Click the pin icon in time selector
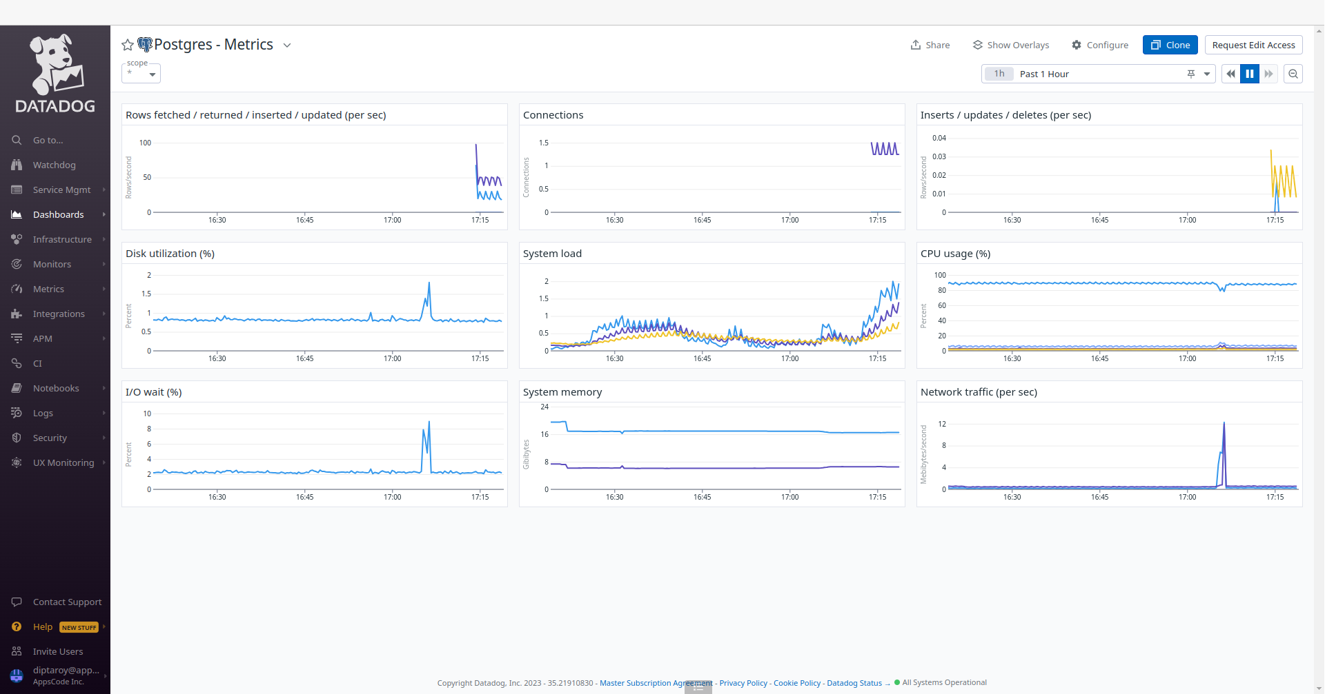1325x694 pixels. pos(1191,74)
